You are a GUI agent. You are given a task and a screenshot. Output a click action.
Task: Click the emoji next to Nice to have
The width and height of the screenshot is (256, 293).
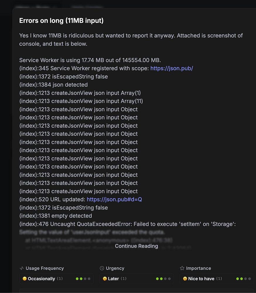tap(185, 279)
